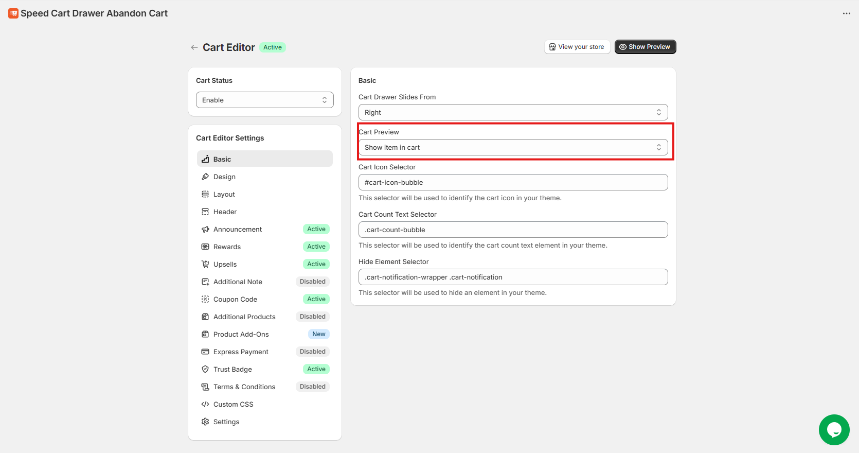Screen dimensions: 859x453
Task: Click the three-dot menu at top right
Action: (846, 13)
